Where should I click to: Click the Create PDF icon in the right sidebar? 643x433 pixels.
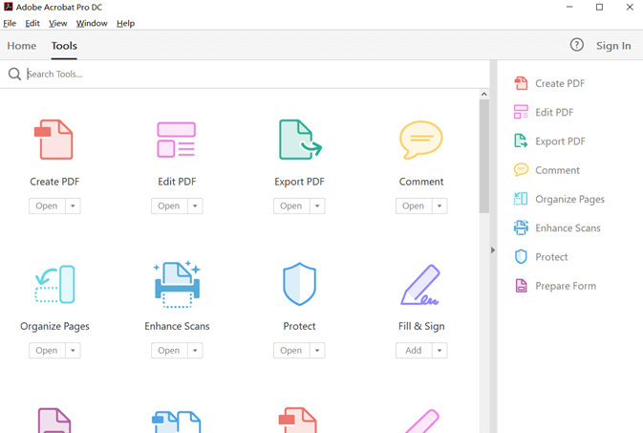tap(521, 83)
